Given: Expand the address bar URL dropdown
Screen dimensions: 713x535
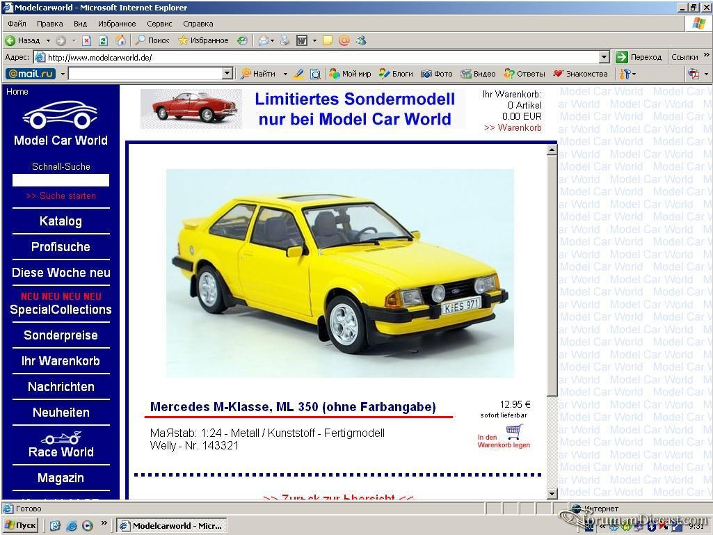Looking at the screenshot, I should 604,57.
